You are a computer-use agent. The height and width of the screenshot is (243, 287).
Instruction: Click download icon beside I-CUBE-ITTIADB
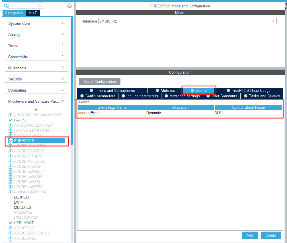[x=11, y=156]
